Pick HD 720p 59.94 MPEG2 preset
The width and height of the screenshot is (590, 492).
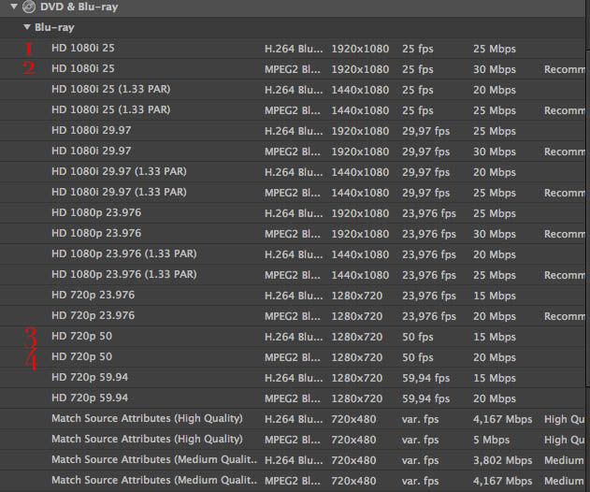[x=89, y=398]
